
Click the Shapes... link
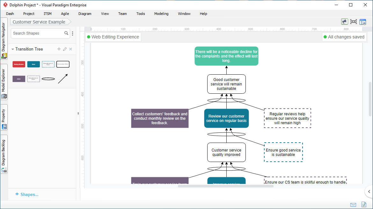pos(27,194)
